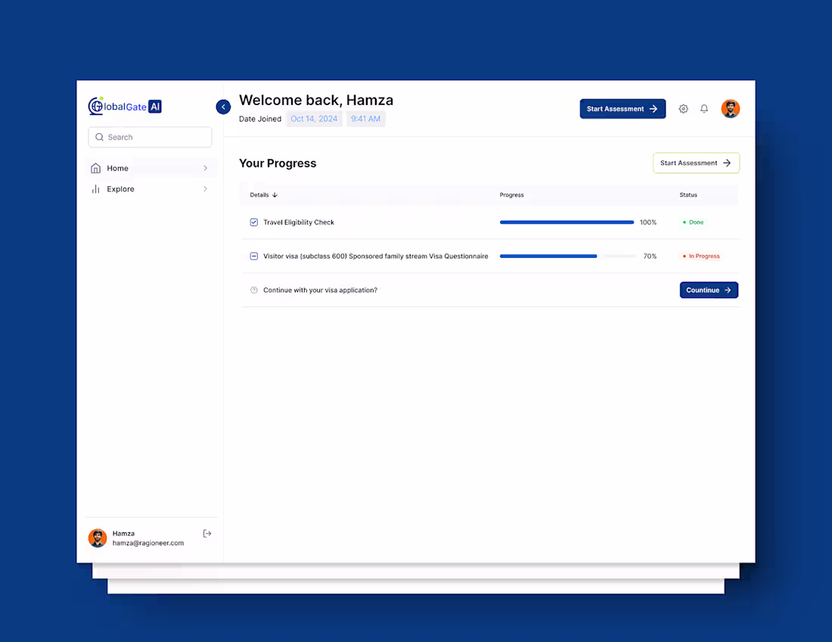Viewport: 832px width, 642px height.
Task: Open the notifications bell icon
Action: pyautogui.click(x=704, y=108)
